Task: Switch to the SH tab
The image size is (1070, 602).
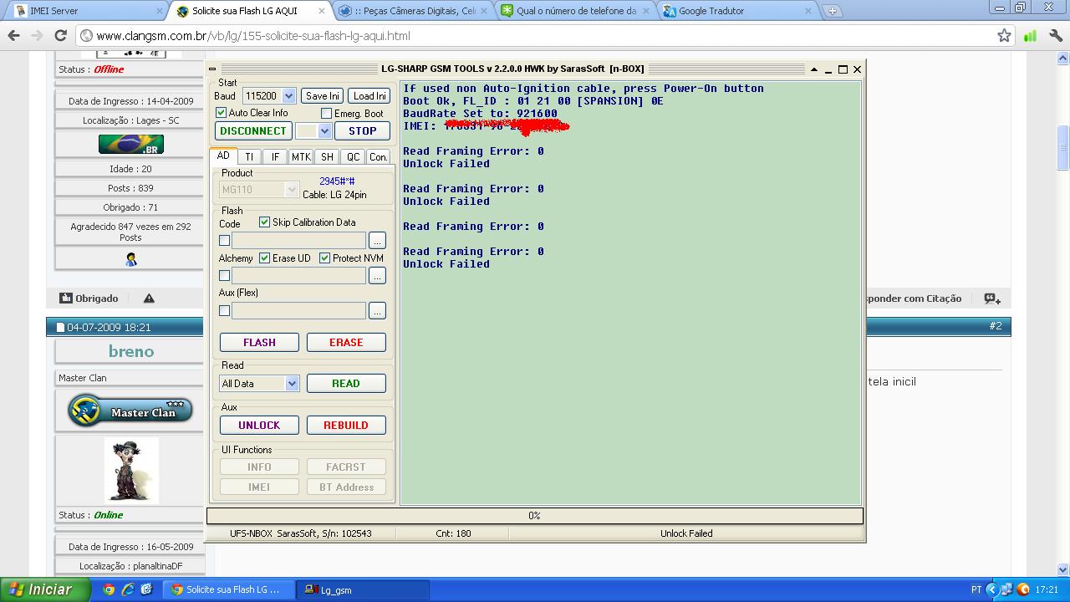Action: [327, 156]
